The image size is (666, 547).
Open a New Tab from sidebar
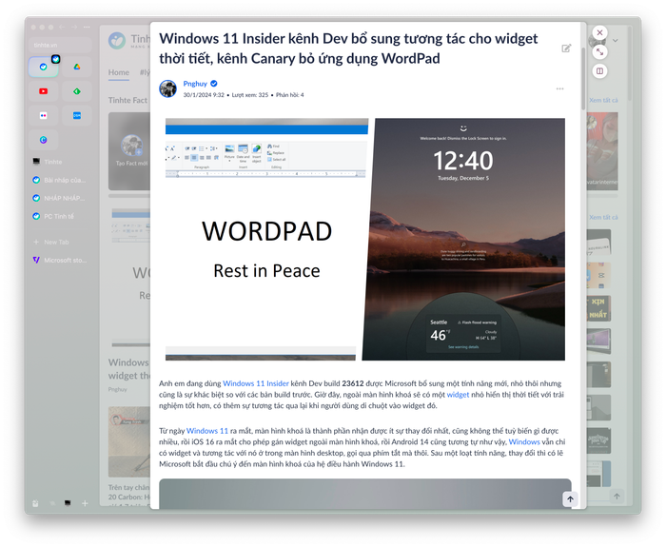point(60,242)
